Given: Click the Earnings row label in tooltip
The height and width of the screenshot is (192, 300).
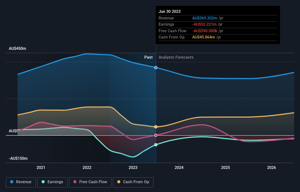Looking at the screenshot, I should pyautogui.click(x=166, y=24).
